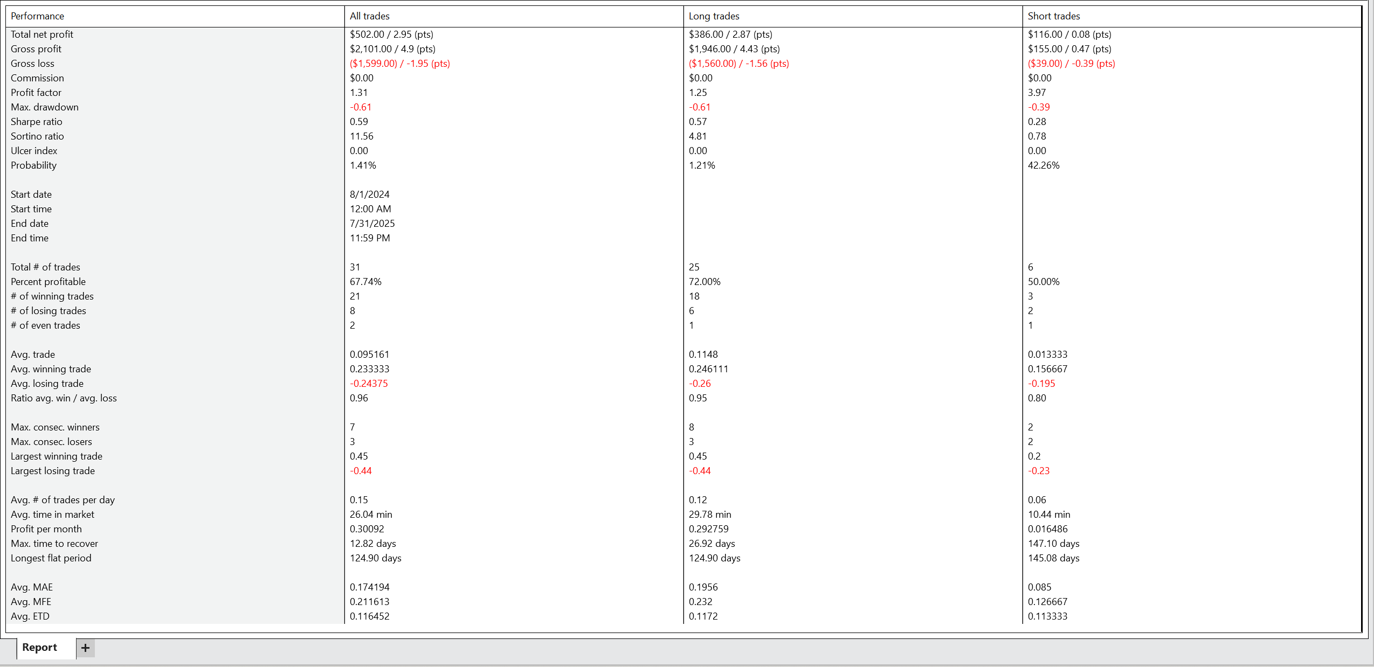Select the 0.095161 avg. trade value
This screenshot has height=667, width=1374.
(370, 355)
